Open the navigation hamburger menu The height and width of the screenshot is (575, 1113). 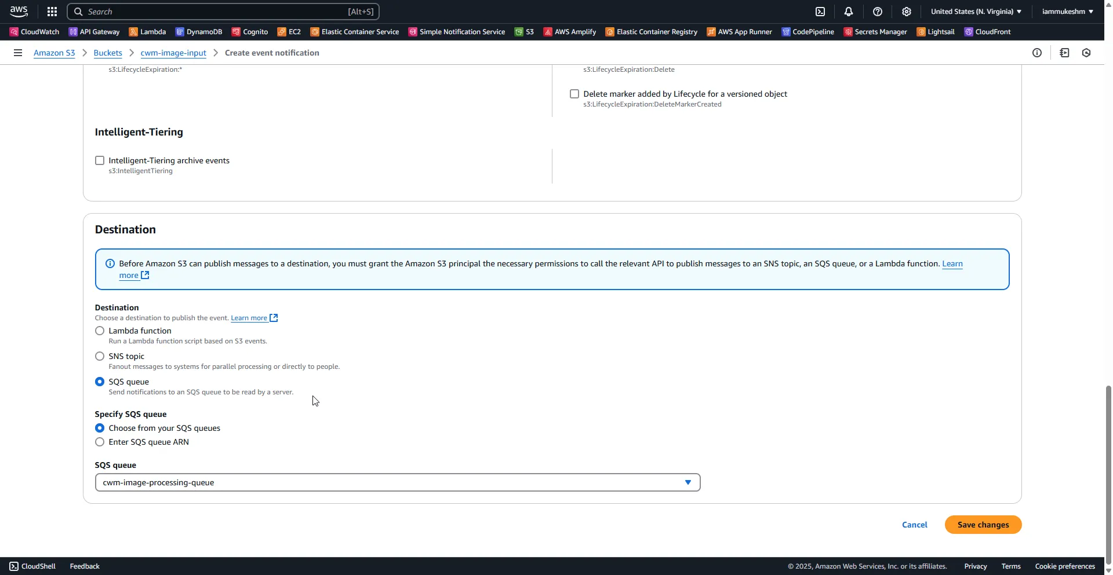point(17,53)
